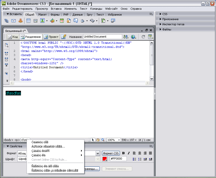Image resolution: width=216 pixels, height=178 pixels.
Task: Open the Вставка menu
Action: click(x=56, y=9)
